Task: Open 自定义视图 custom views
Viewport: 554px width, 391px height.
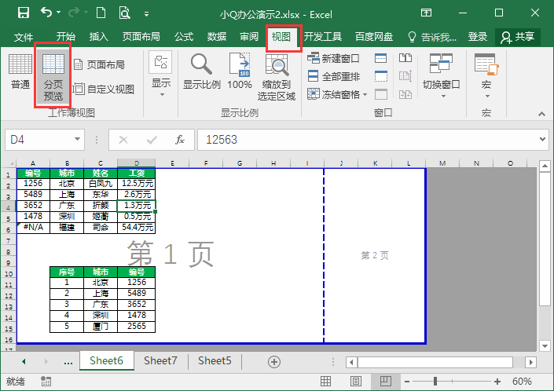Action: pyautogui.click(x=104, y=89)
